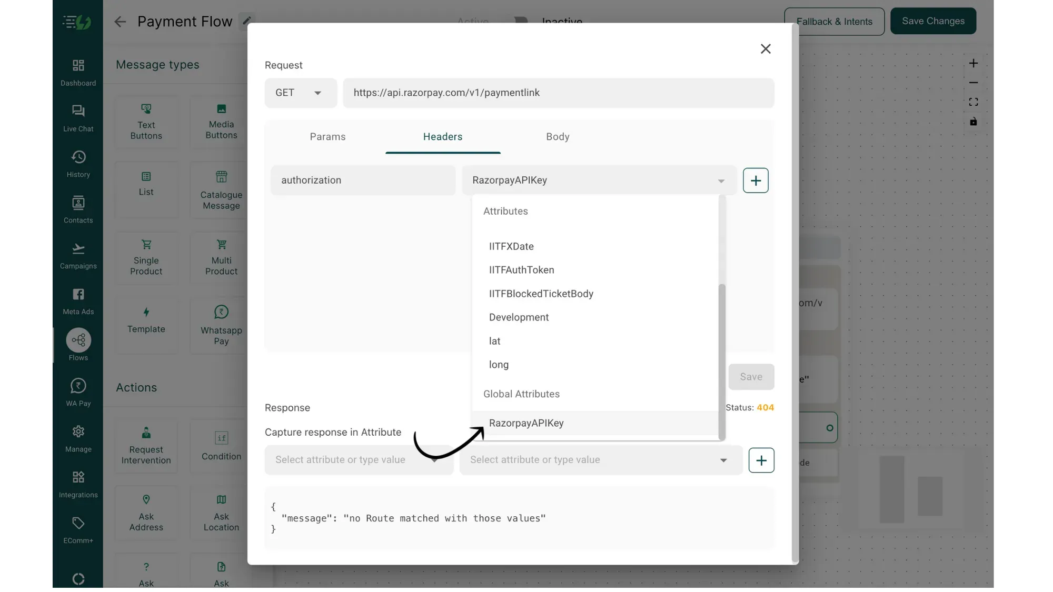Expand the capture attribute value dropdown
1053x592 pixels.
723,460
